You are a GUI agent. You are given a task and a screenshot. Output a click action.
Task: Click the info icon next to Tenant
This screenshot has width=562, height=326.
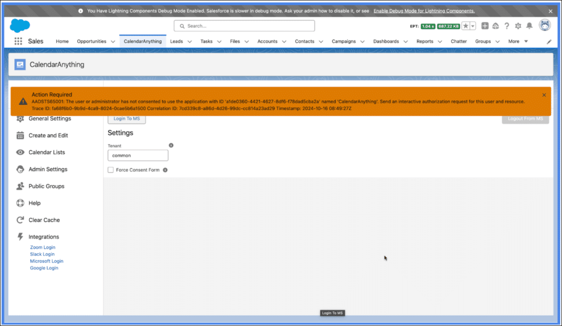pos(171,145)
